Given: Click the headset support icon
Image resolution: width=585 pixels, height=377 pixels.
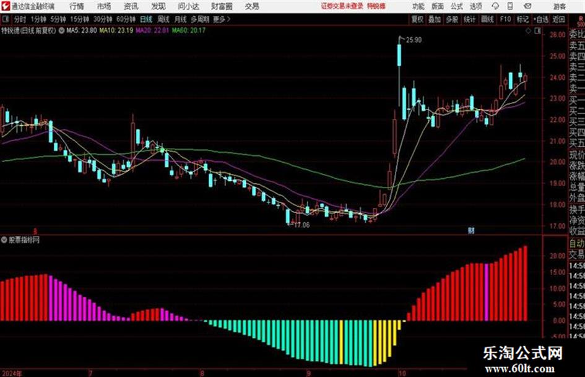Looking at the screenshot, I should coord(495,6).
